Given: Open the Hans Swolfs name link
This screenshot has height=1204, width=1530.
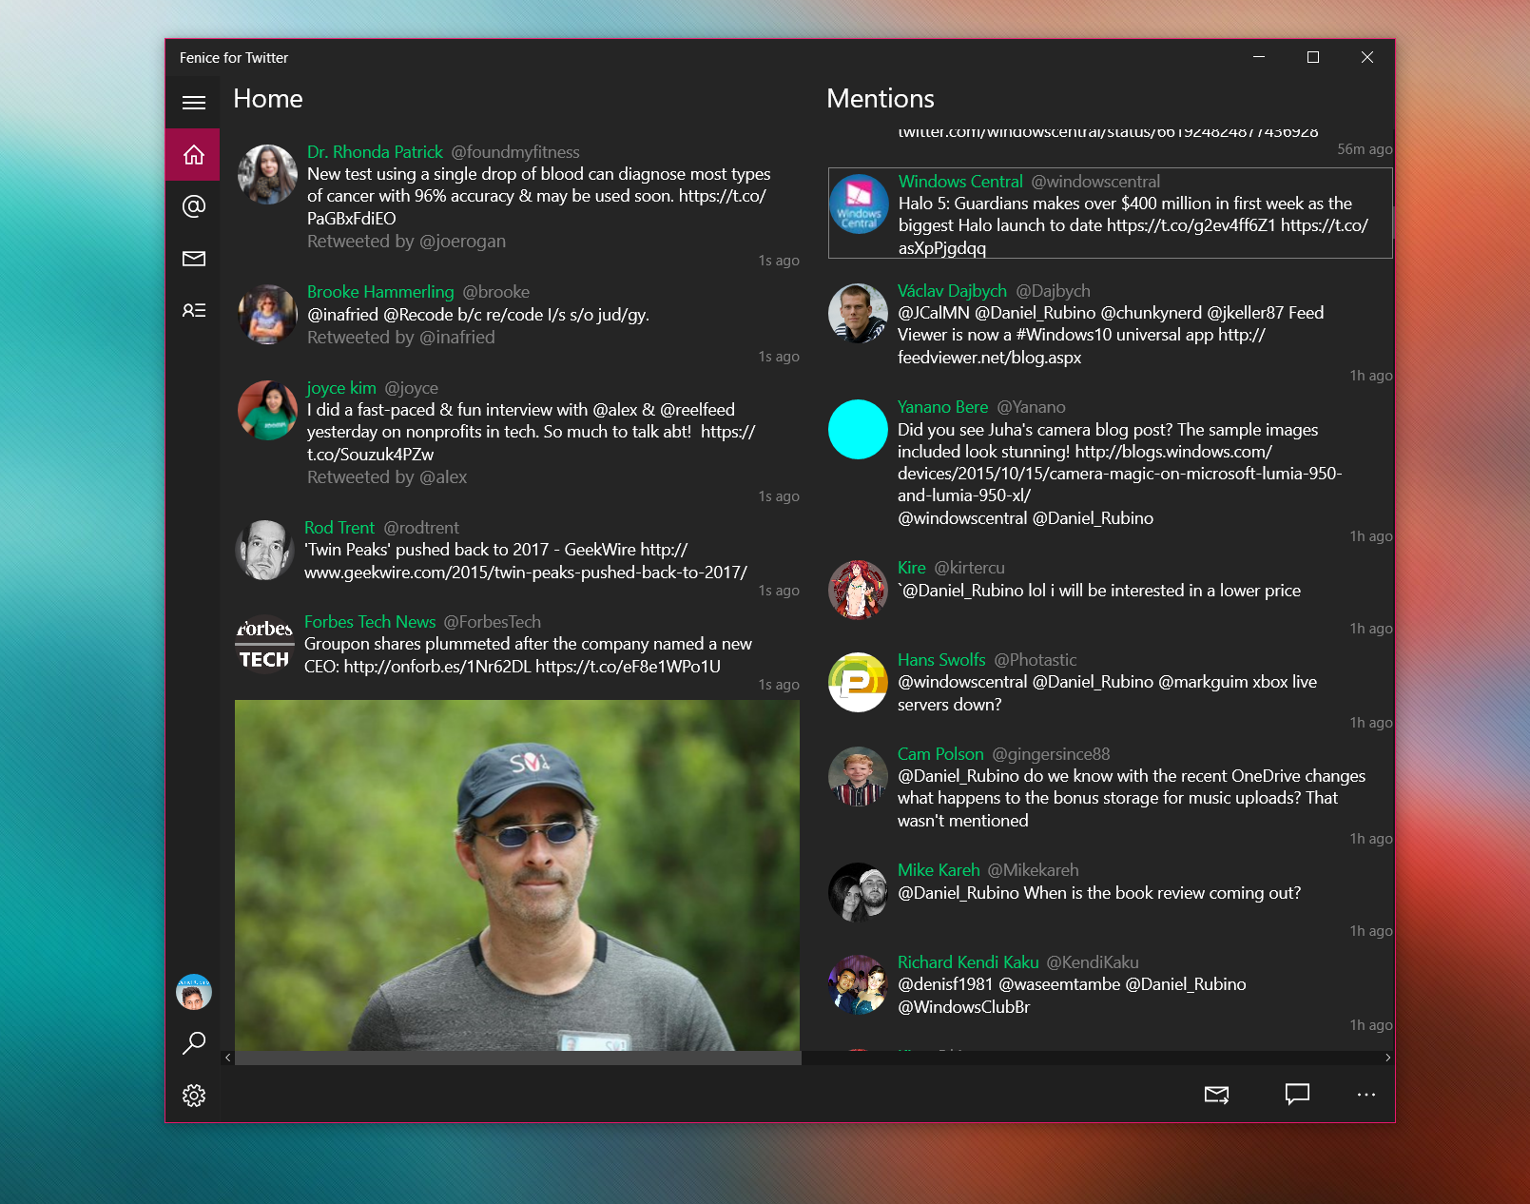Looking at the screenshot, I should 941,660.
